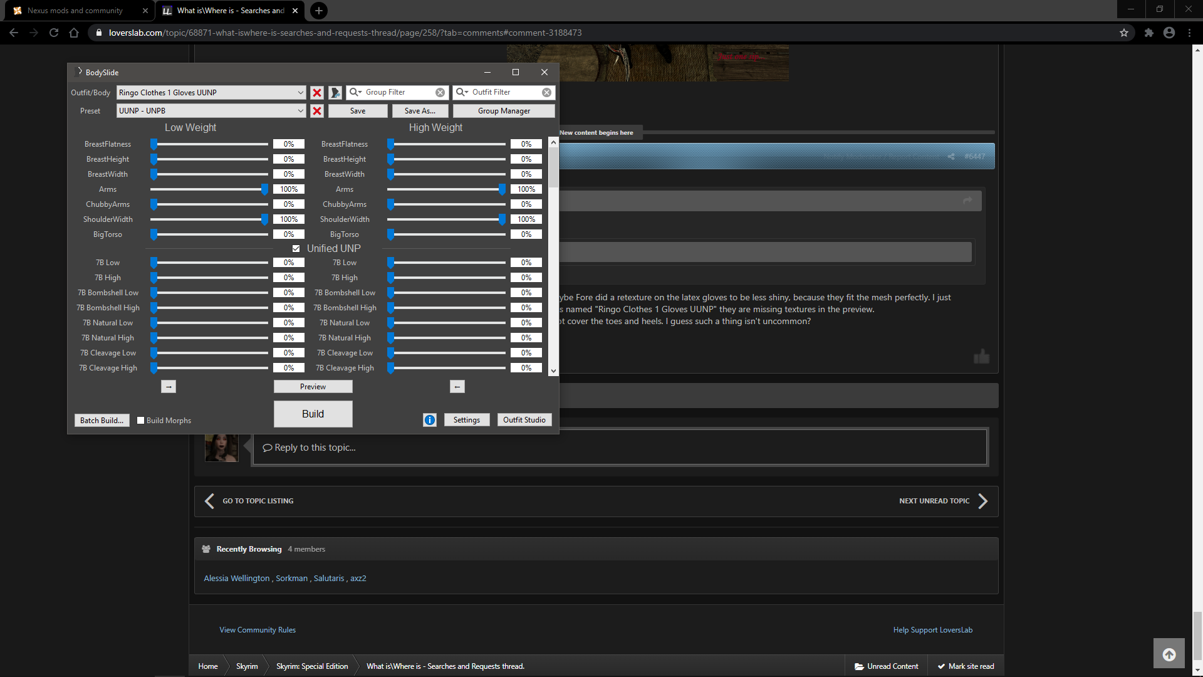Launch Outfit Studio
Image resolution: width=1203 pixels, height=677 pixels.
(x=524, y=420)
